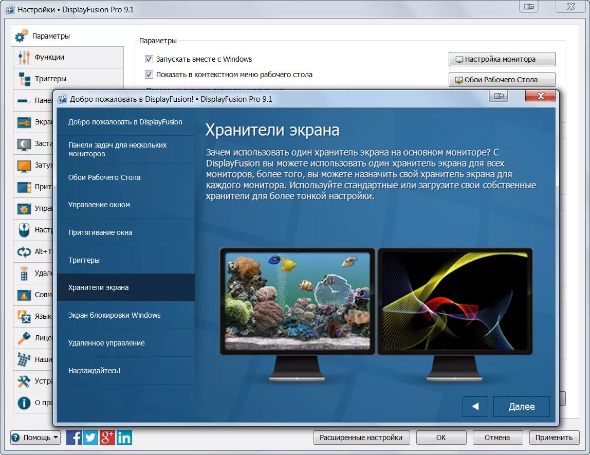Open Расширенные настройки
Viewport: 590px width, 455px height.
361,438
